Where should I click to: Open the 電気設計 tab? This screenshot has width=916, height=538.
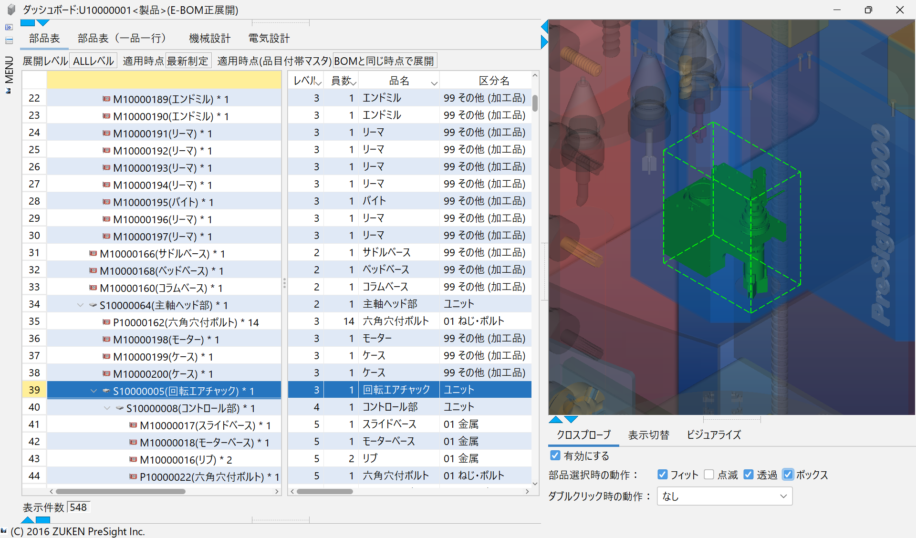[x=269, y=38]
